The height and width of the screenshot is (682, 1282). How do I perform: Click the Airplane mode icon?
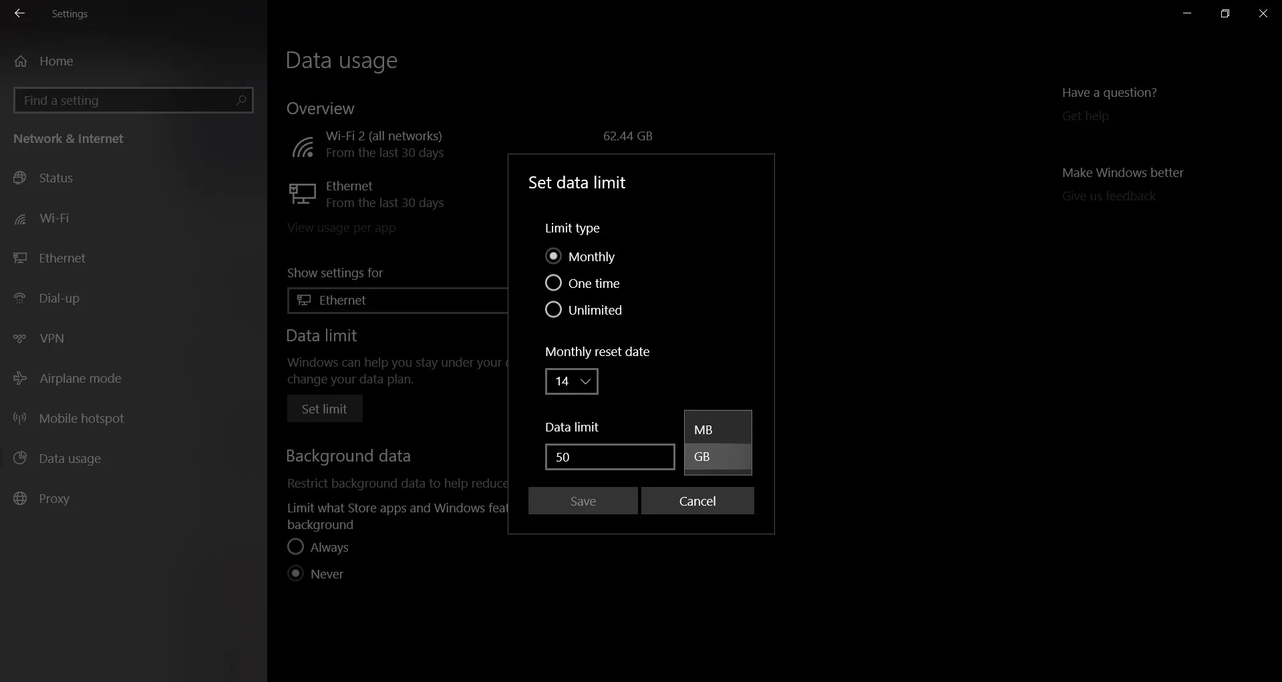(x=20, y=378)
